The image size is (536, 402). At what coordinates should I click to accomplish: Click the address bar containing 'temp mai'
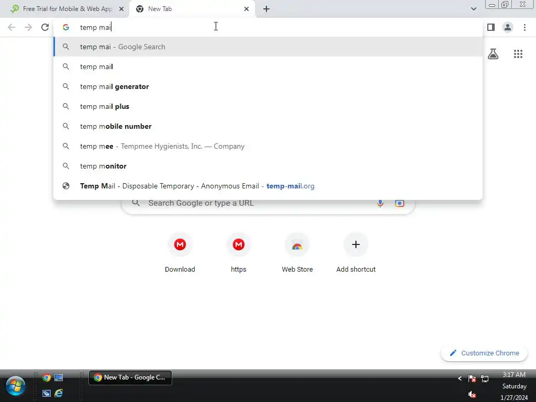pos(268,27)
